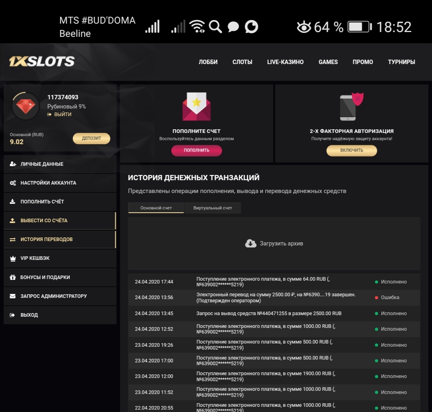Click the 23.04.2020 19:26 transaction date

pos(154,345)
